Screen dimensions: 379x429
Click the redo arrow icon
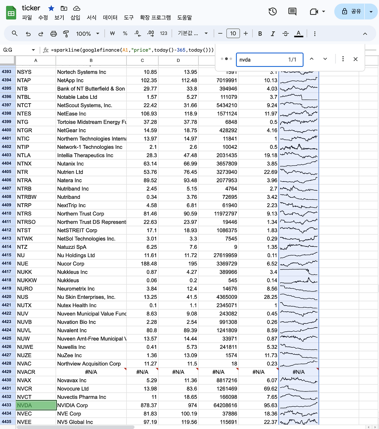pyautogui.click(x=41, y=34)
